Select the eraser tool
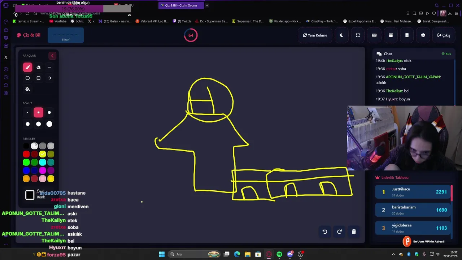This screenshot has width=462, height=260. [x=39, y=67]
